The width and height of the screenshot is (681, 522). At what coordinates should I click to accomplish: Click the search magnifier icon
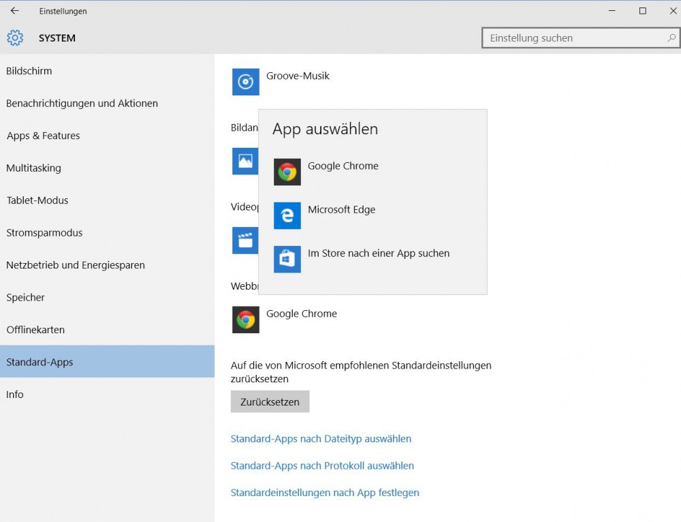[671, 38]
